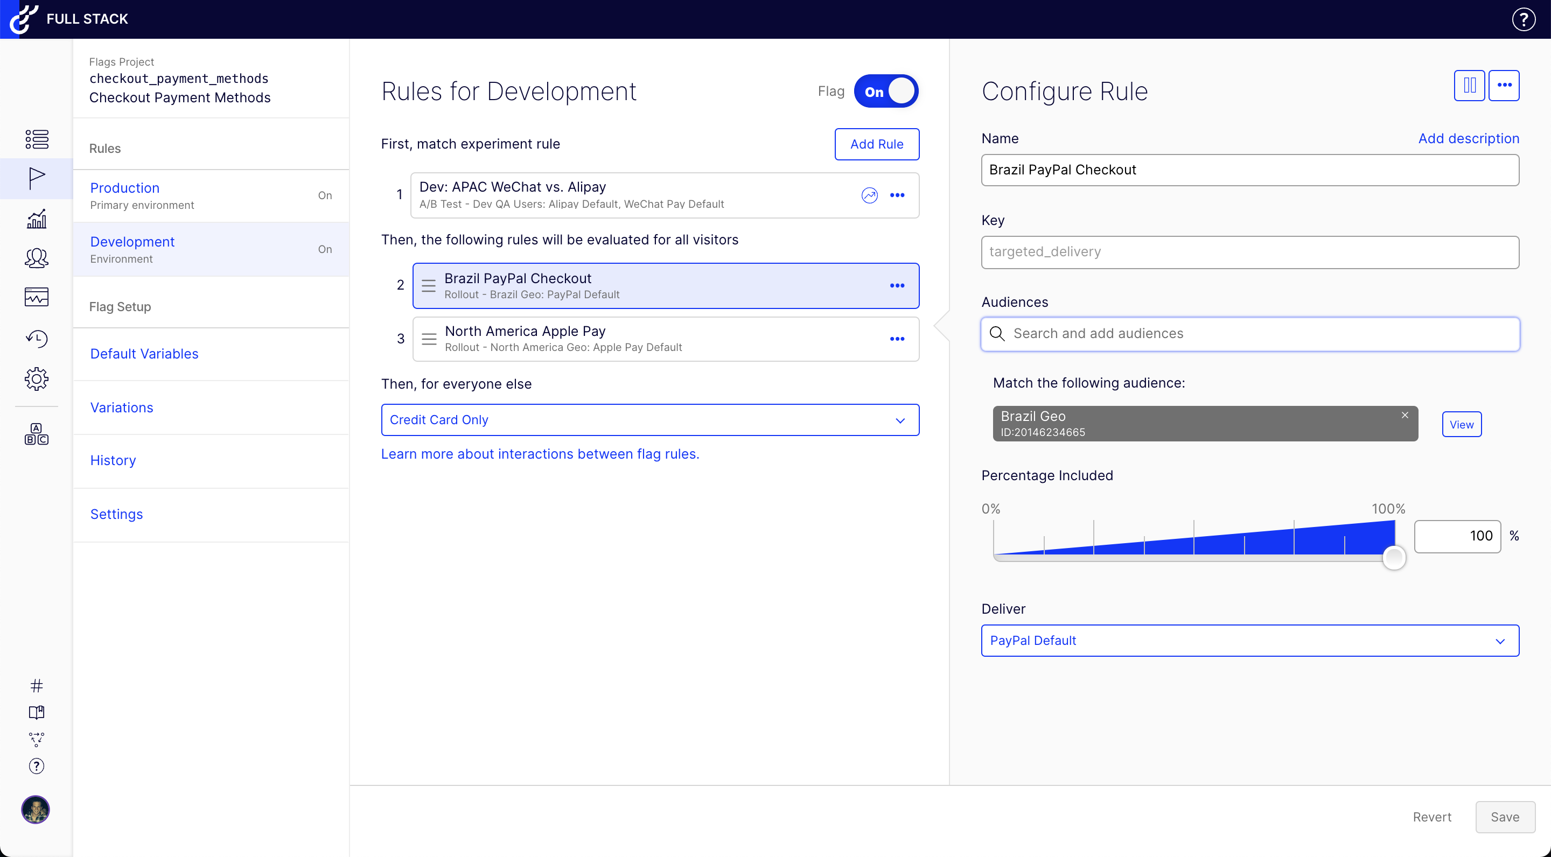
Task: Click the help icon in top bar
Action: pos(1524,19)
